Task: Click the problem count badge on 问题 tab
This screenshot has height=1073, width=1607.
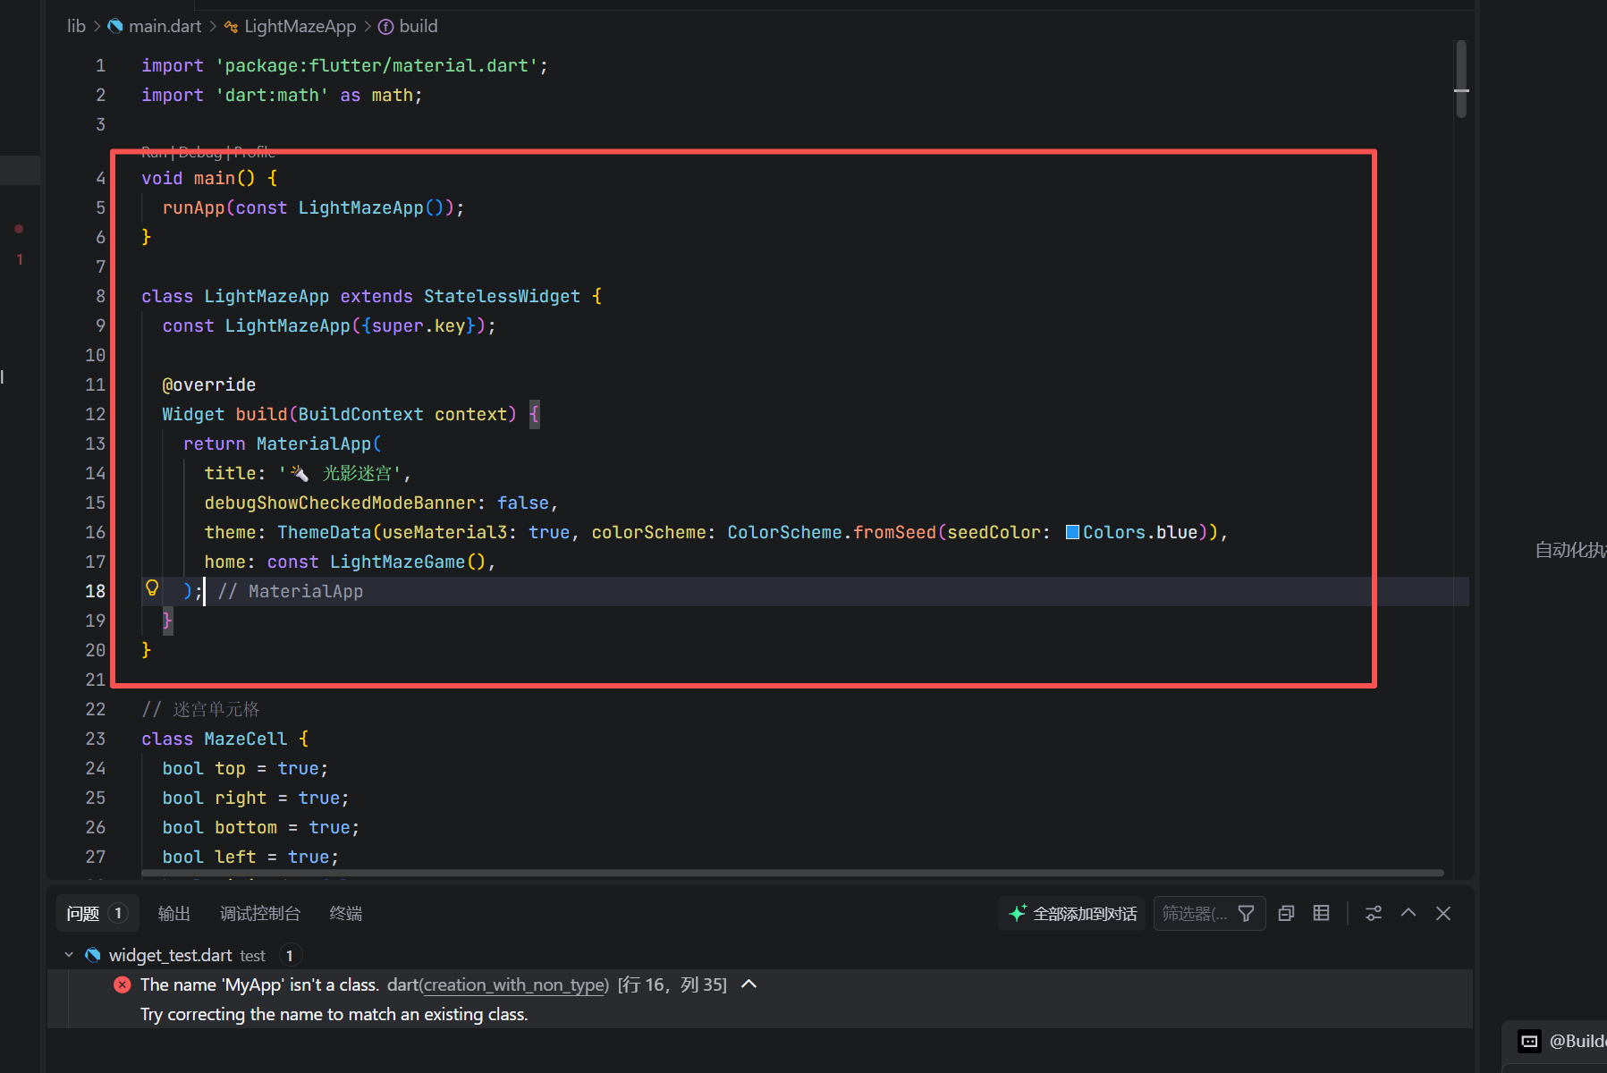Action: (118, 913)
